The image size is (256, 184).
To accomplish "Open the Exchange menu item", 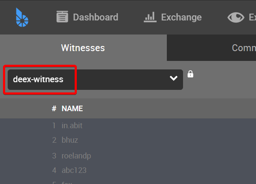I will coord(181,17).
